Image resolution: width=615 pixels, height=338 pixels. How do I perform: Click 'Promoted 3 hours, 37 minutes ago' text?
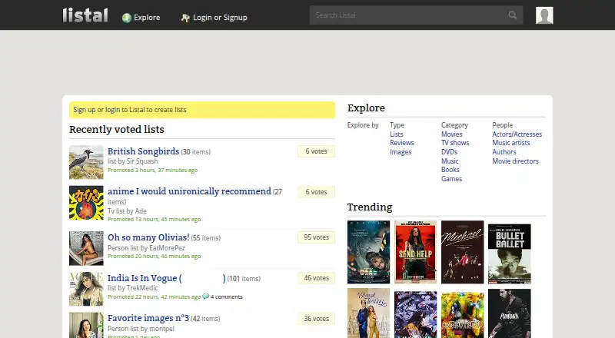coord(152,171)
